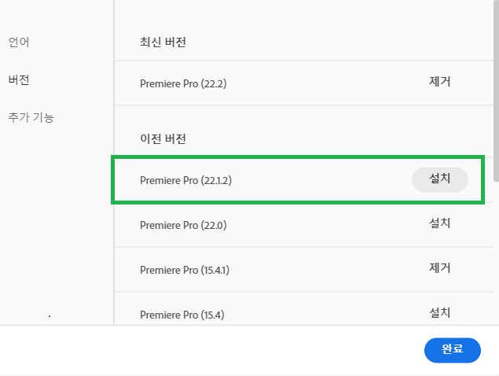Remove Premiere Pro (22.2) with 제거
499x376 pixels.
tap(440, 82)
